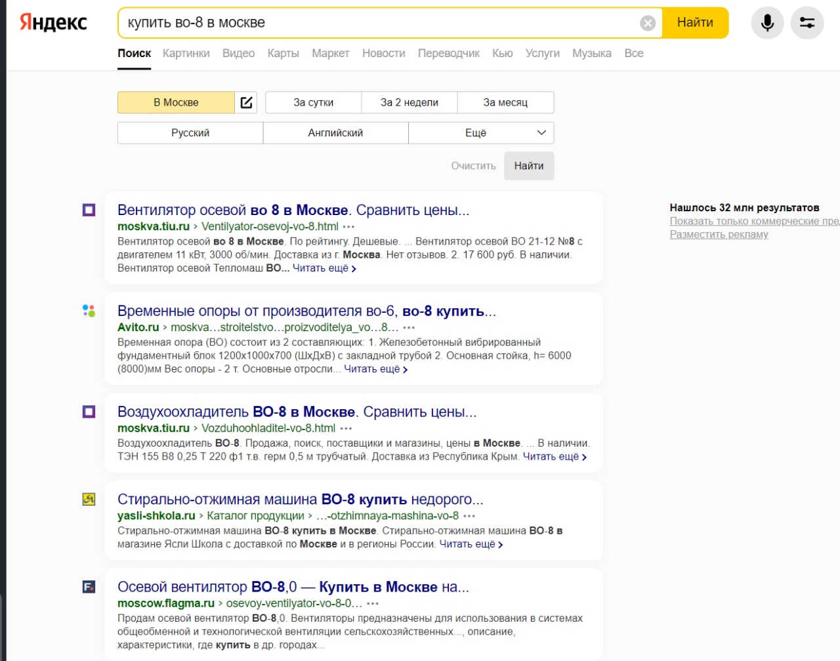Switch to the Новости tab
The width and height of the screenshot is (840, 661).
point(384,53)
